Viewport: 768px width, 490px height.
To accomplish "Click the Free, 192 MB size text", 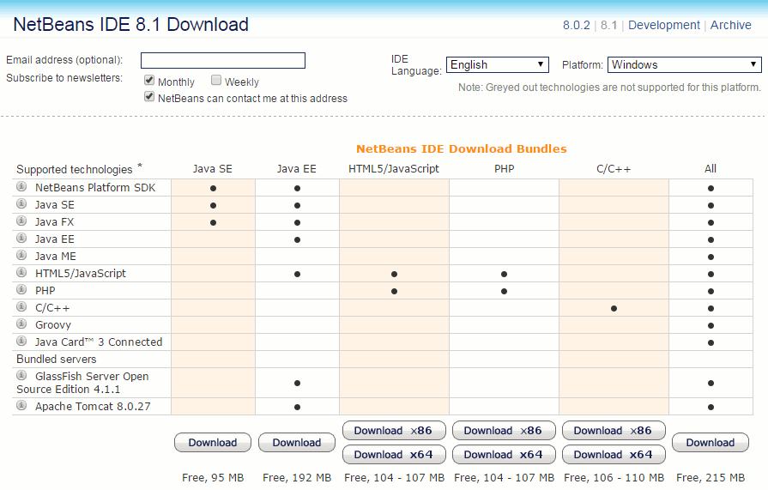I will click(x=297, y=477).
